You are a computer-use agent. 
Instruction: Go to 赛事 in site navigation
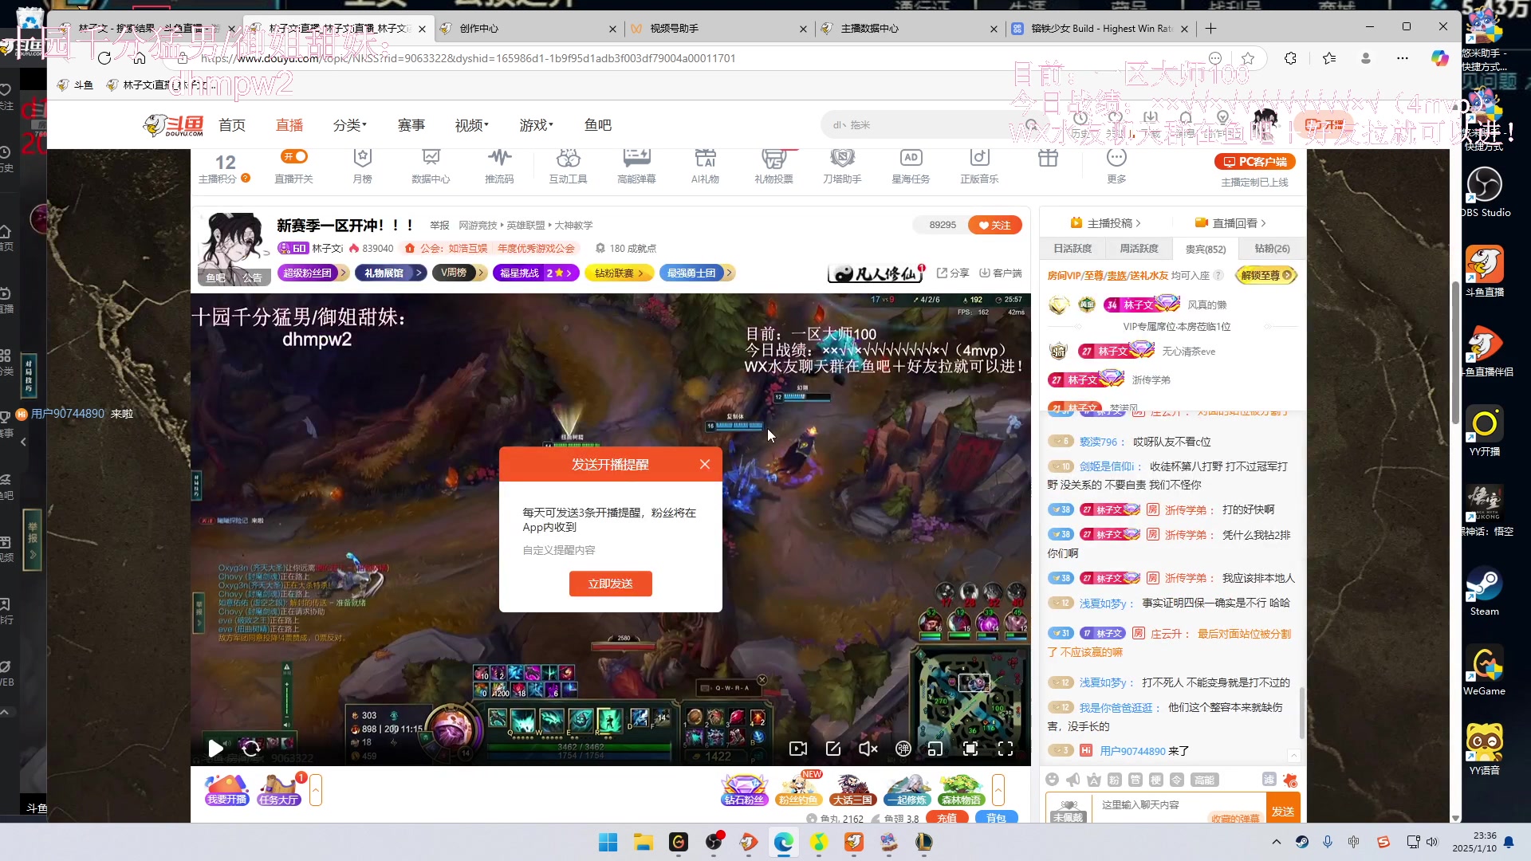coord(411,125)
